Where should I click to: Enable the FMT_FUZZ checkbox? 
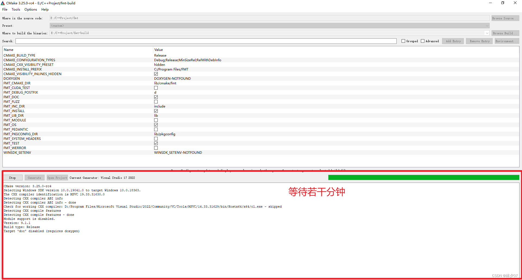(x=156, y=102)
